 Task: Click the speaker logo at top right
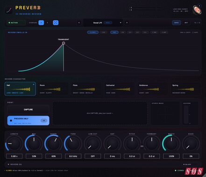(197, 10)
